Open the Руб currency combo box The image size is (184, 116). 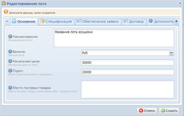pos(125,53)
